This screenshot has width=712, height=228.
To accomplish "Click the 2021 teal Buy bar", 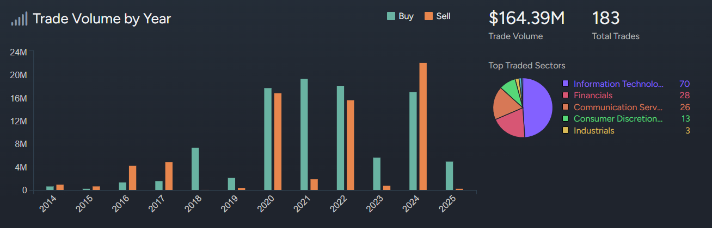I will 304,135.
